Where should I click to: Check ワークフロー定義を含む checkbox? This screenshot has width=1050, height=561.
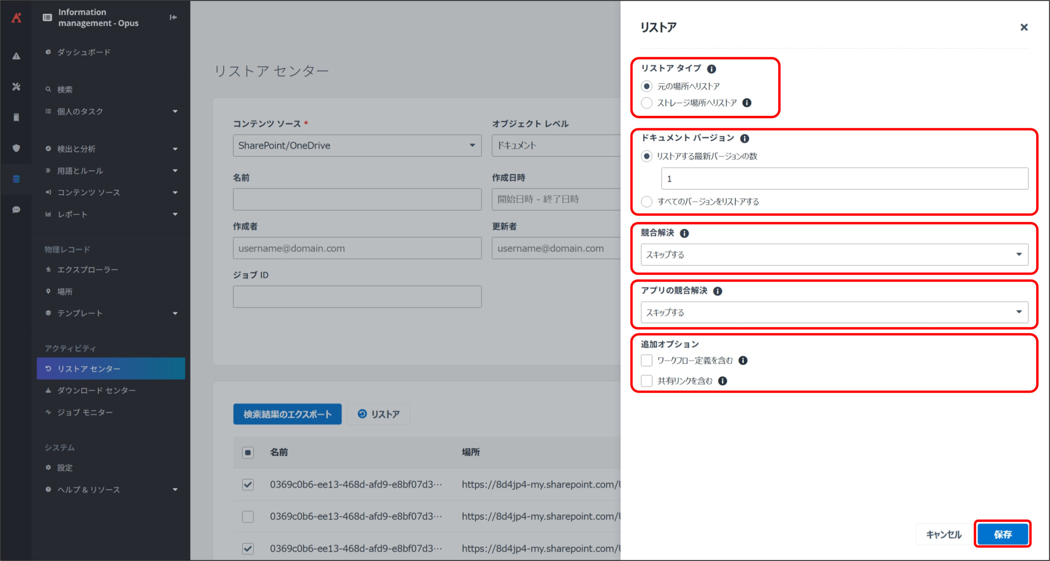[647, 360]
